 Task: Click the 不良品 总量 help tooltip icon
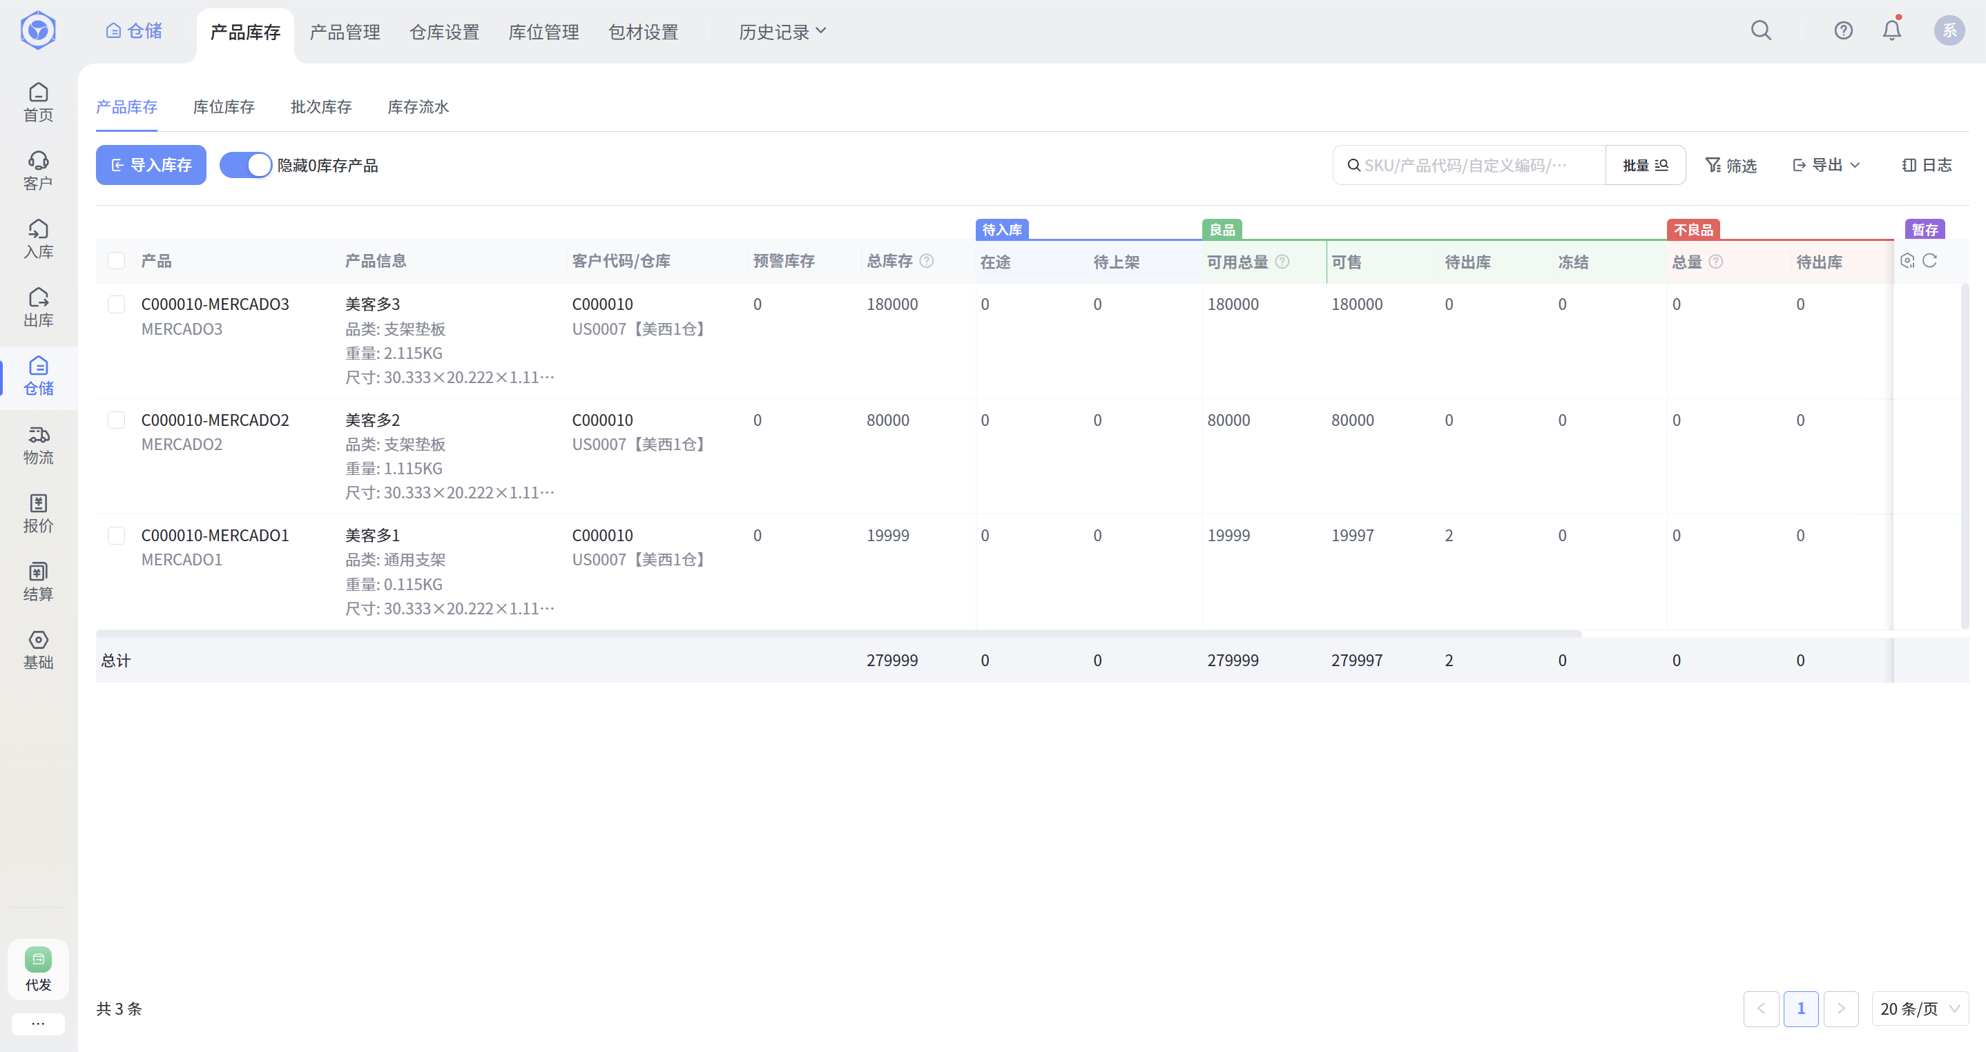click(x=1715, y=262)
